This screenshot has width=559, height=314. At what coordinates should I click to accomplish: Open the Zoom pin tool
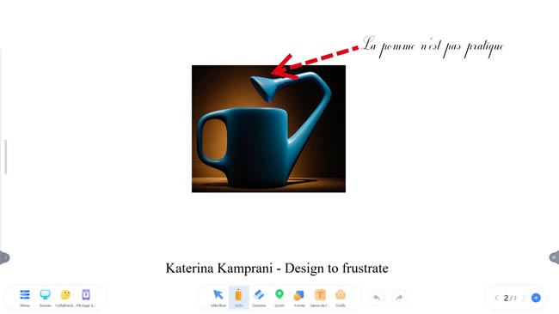pos(279,298)
